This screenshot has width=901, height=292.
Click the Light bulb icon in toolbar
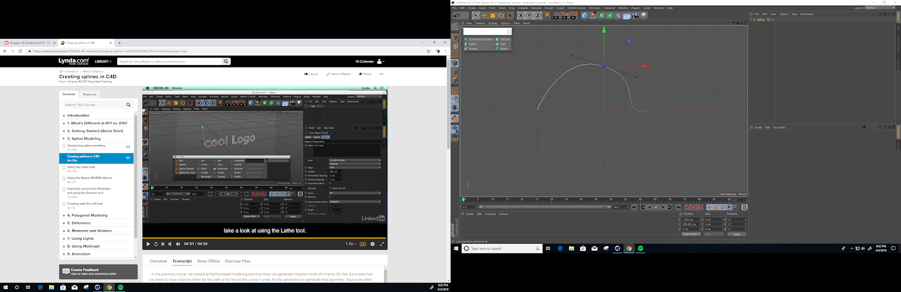point(644,16)
